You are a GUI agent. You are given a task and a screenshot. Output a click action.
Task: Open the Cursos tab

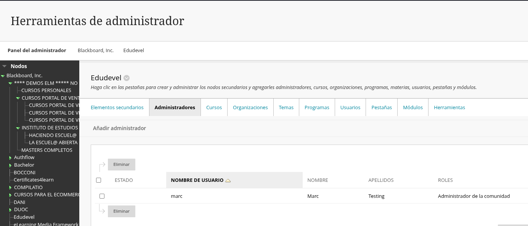[x=214, y=107]
